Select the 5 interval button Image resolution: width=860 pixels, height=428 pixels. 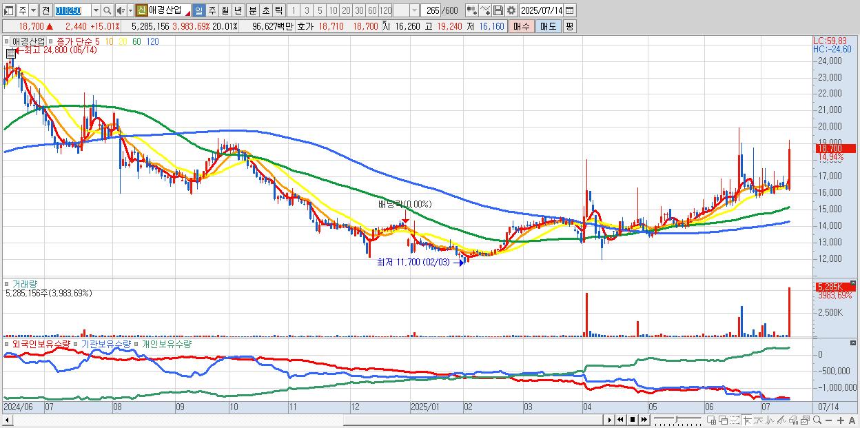point(320,10)
